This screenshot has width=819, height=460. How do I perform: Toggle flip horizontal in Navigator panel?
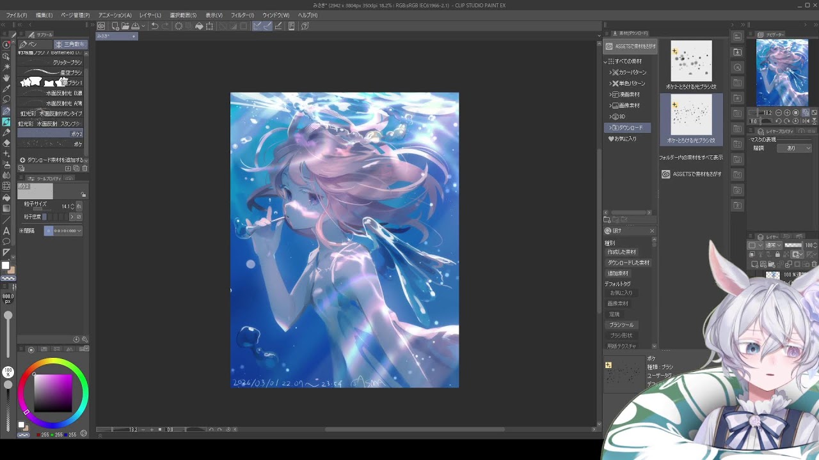point(805,121)
